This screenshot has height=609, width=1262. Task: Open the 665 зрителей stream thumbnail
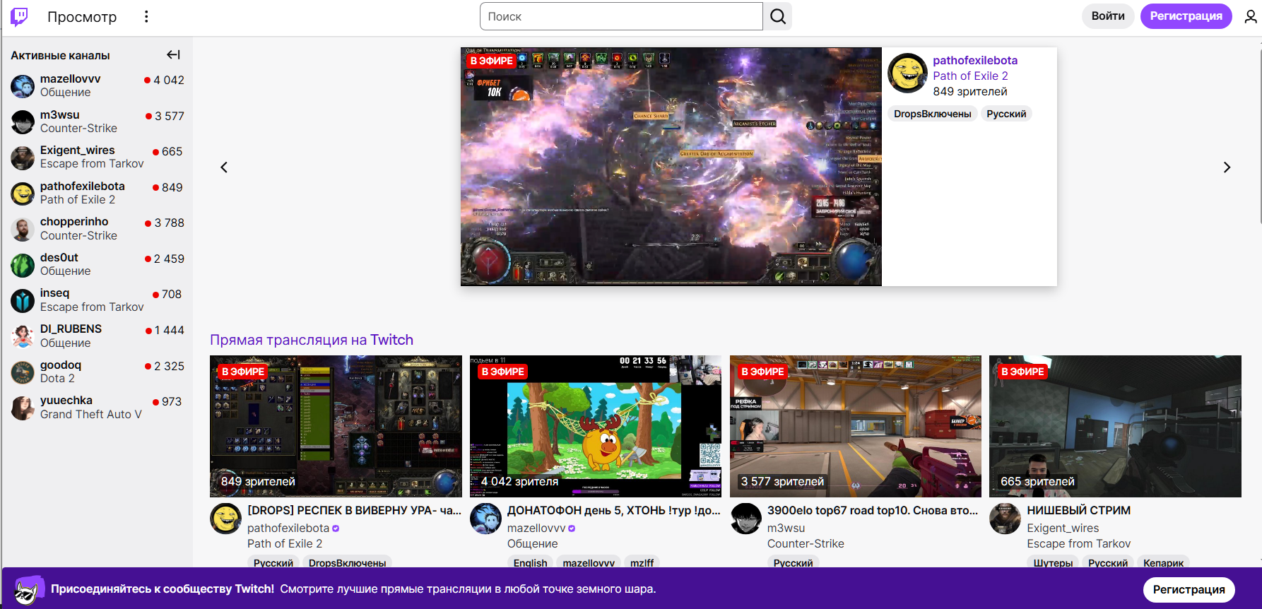(1115, 426)
